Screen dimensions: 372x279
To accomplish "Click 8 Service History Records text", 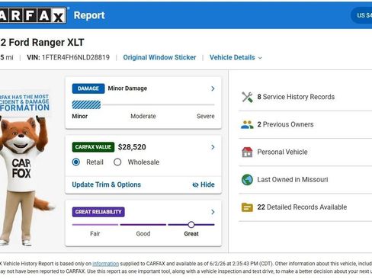I will click(x=296, y=97).
